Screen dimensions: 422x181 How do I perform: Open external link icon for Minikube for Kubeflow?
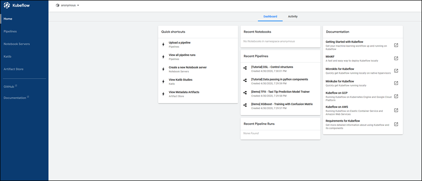tap(396, 83)
